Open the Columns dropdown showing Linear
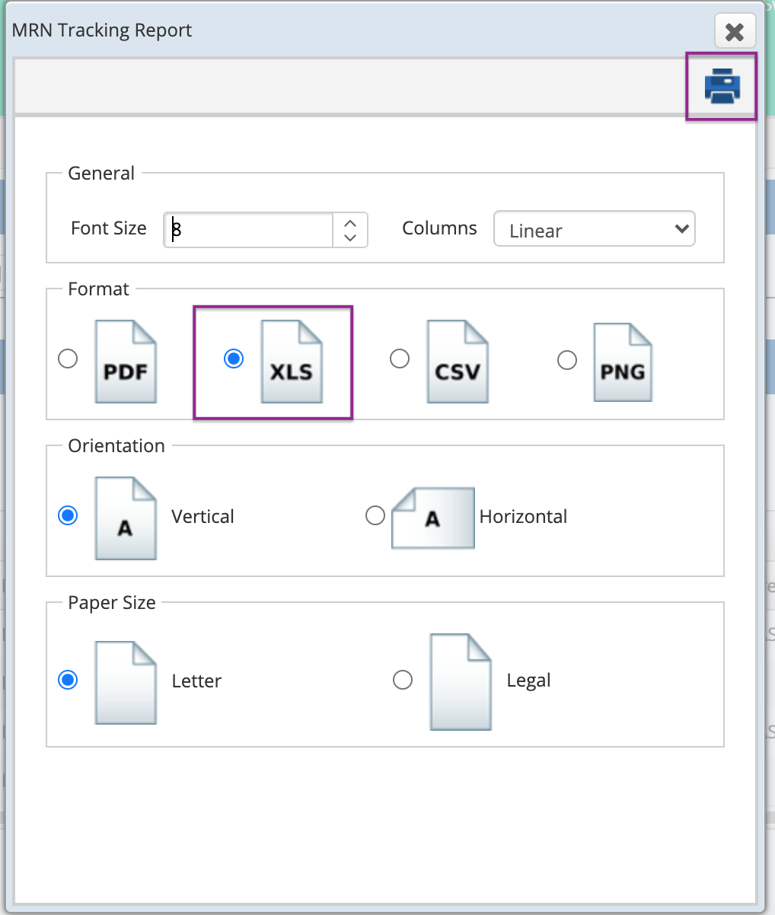 click(595, 228)
